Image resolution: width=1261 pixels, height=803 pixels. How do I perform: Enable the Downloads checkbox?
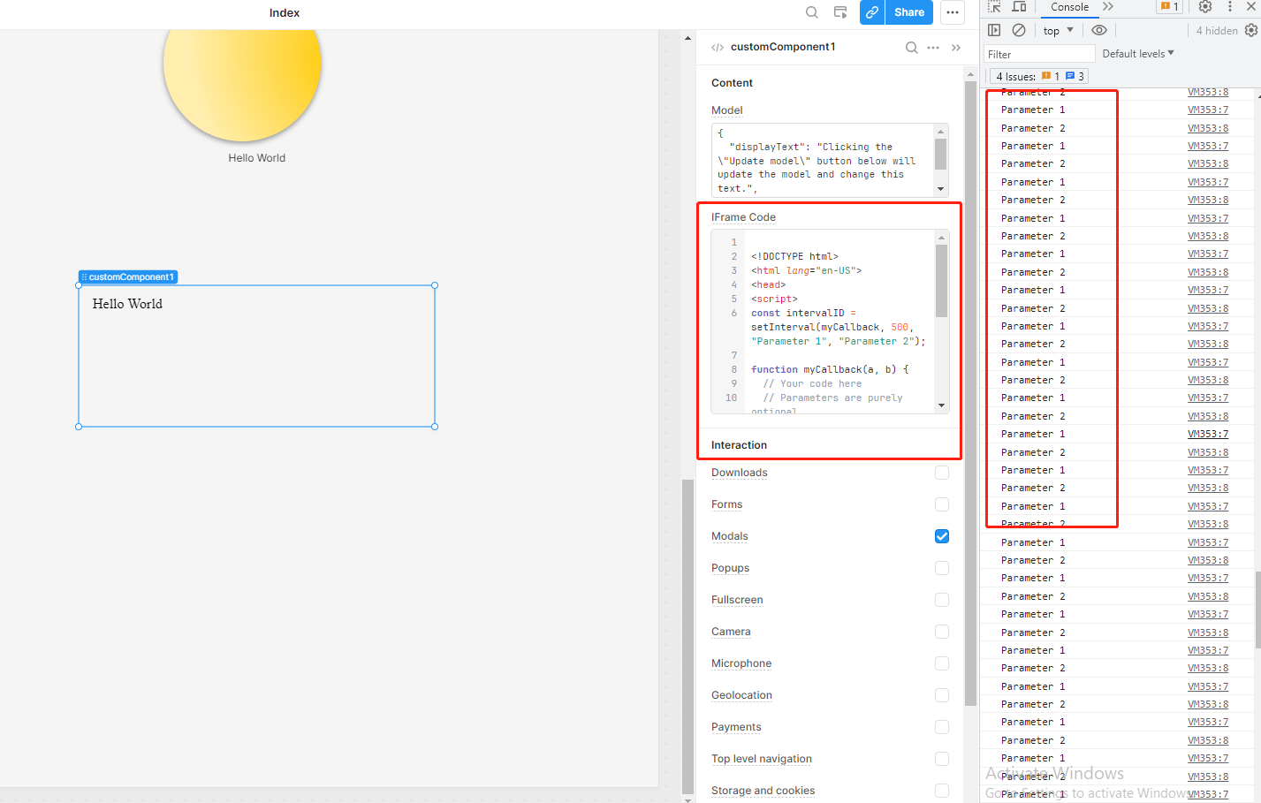942,473
